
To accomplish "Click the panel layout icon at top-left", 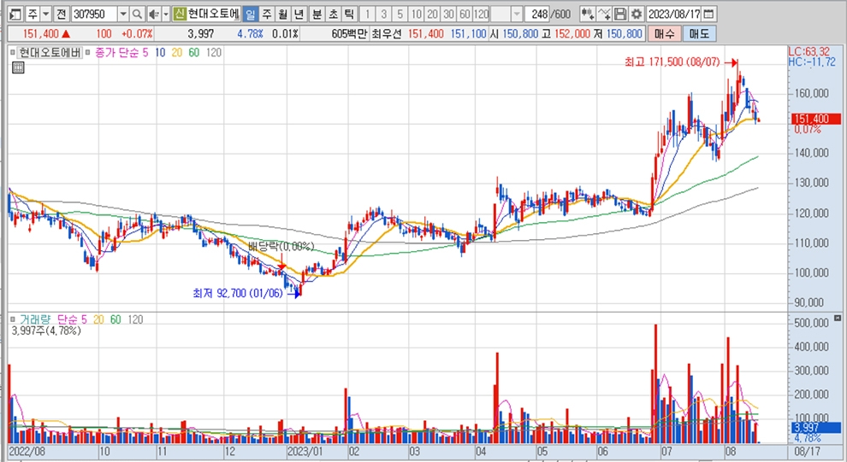I will click(x=15, y=15).
